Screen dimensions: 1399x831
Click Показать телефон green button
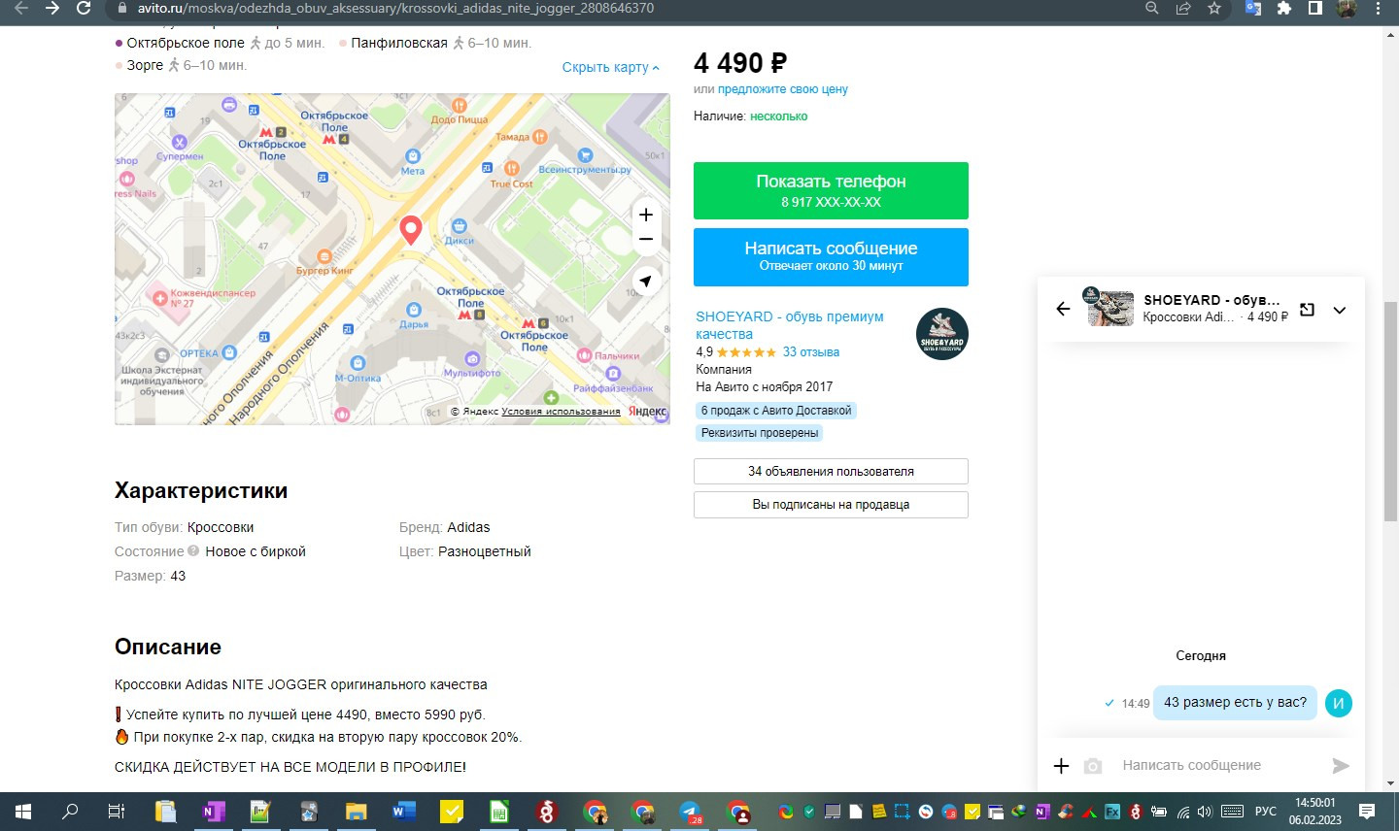coord(831,190)
